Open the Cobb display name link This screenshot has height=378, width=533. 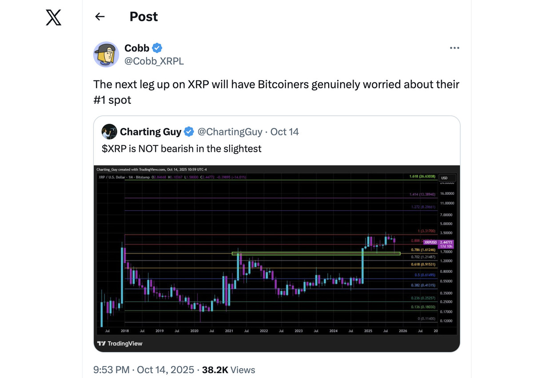coord(137,48)
